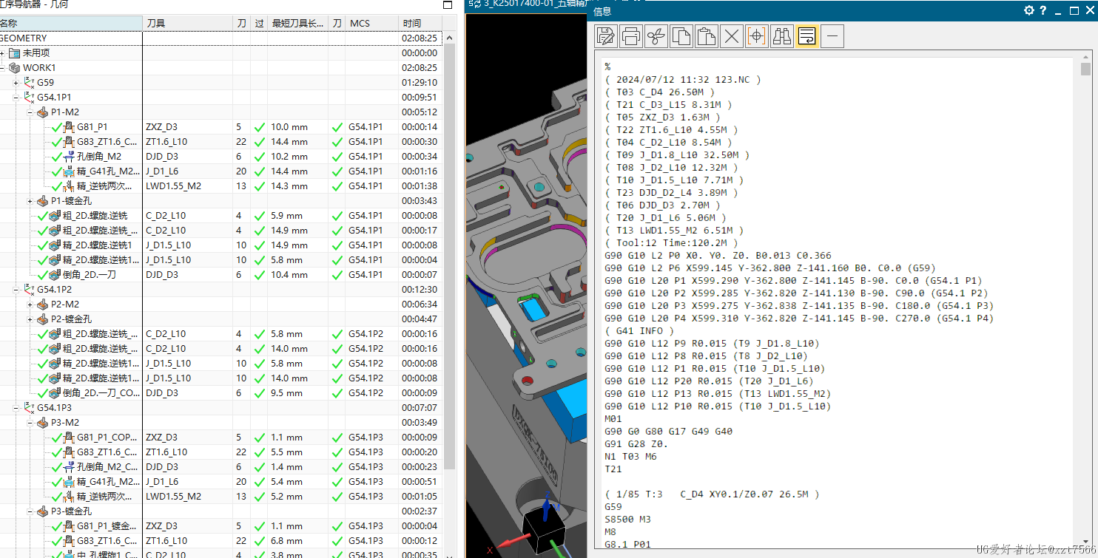The width and height of the screenshot is (1098, 558).
Task: Sort by the 刀具 column header
Action: [187, 24]
